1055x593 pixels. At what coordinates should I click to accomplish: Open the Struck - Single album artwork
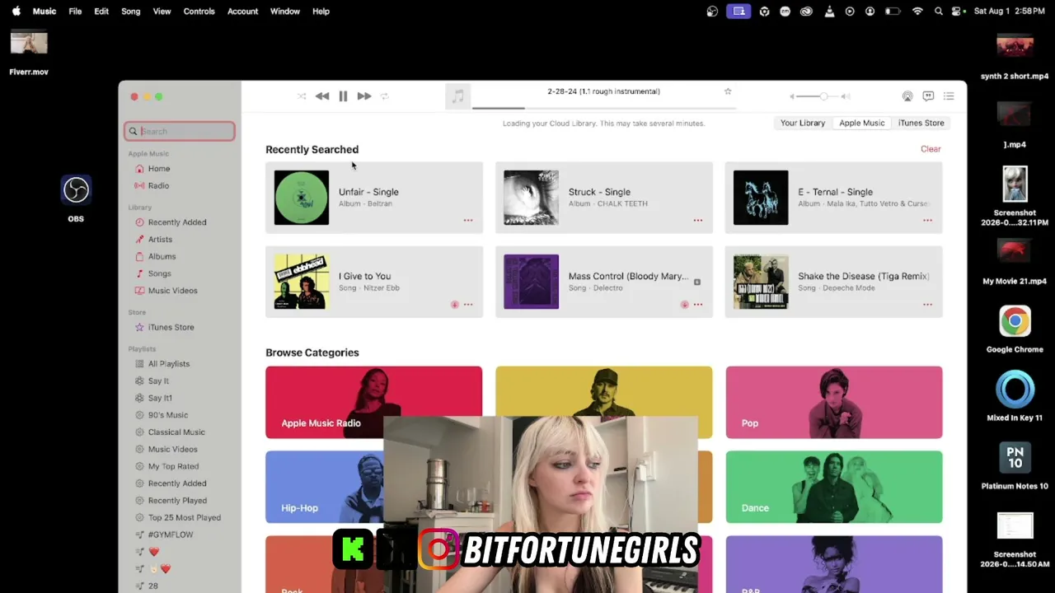pyautogui.click(x=531, y=198)
